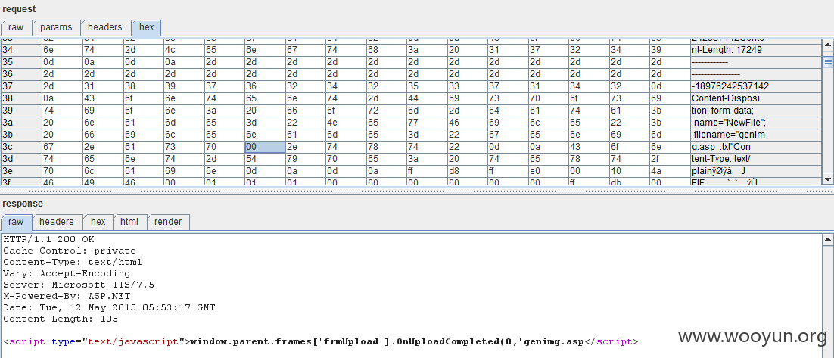The width and height of the screenshot is (834, 358).
Task: Switch to the response hex tab
Action: 98,222
